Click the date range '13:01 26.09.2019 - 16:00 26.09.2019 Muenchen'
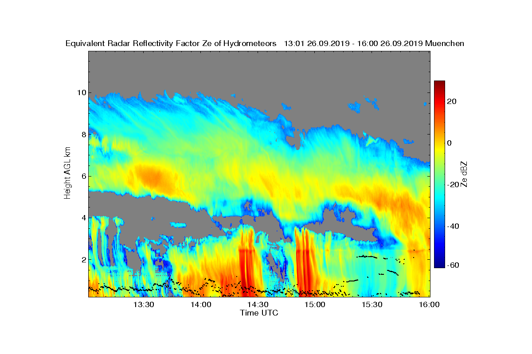Screen dimensions: 532x354 pyautogui.click(x=374, y=43)
